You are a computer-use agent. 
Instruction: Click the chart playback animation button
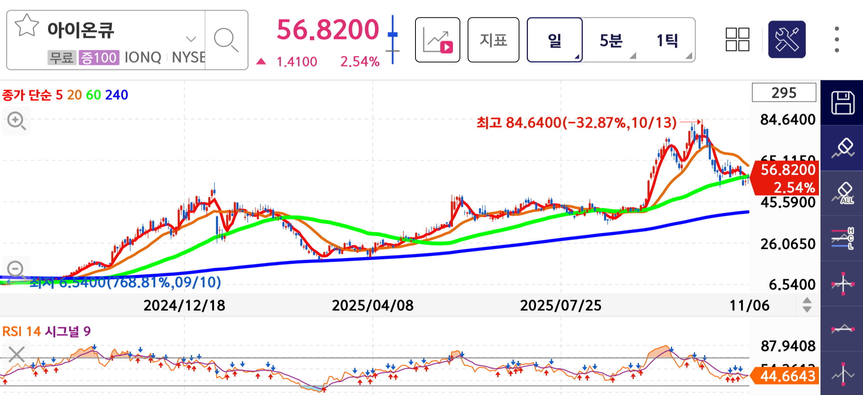[x=437, y=39]
